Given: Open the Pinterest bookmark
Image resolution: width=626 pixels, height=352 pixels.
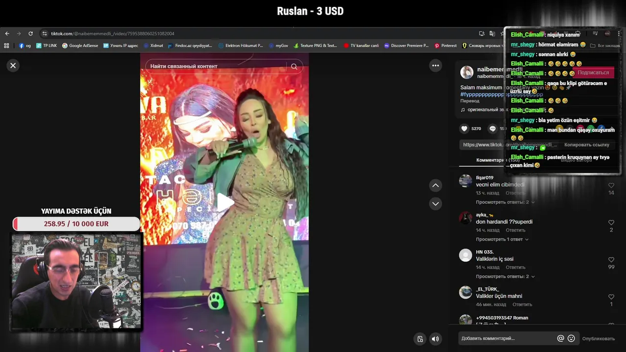Looking at the screenshot, I should [x=445, y=45].
